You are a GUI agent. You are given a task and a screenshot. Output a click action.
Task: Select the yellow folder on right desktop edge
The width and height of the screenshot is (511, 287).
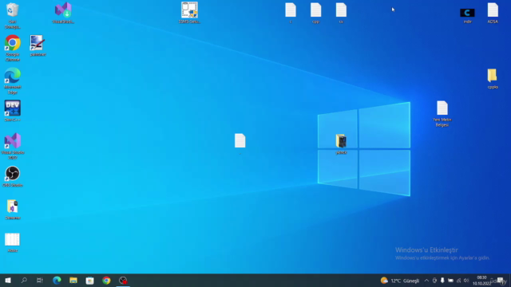(493, 78)
